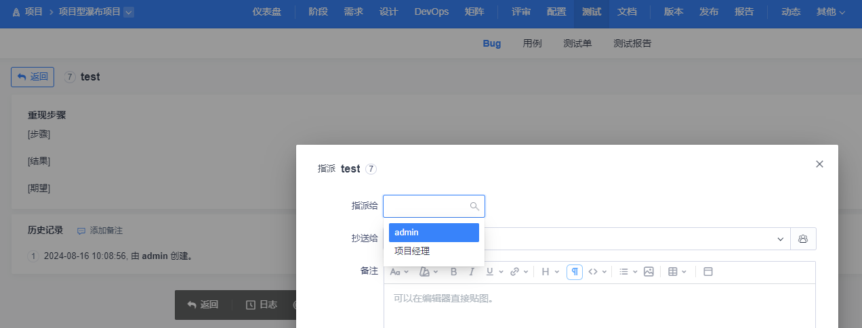Click the 返回 button at top left
The width and height of the screenshot is (862, 328).
33,77
